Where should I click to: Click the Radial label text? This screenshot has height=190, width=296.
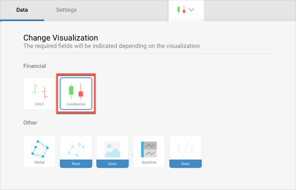pyautogui.click(x=39, y=162)
